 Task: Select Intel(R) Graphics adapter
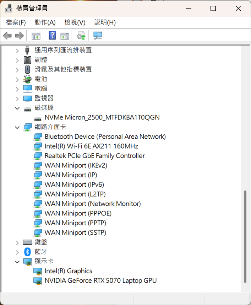68,271
